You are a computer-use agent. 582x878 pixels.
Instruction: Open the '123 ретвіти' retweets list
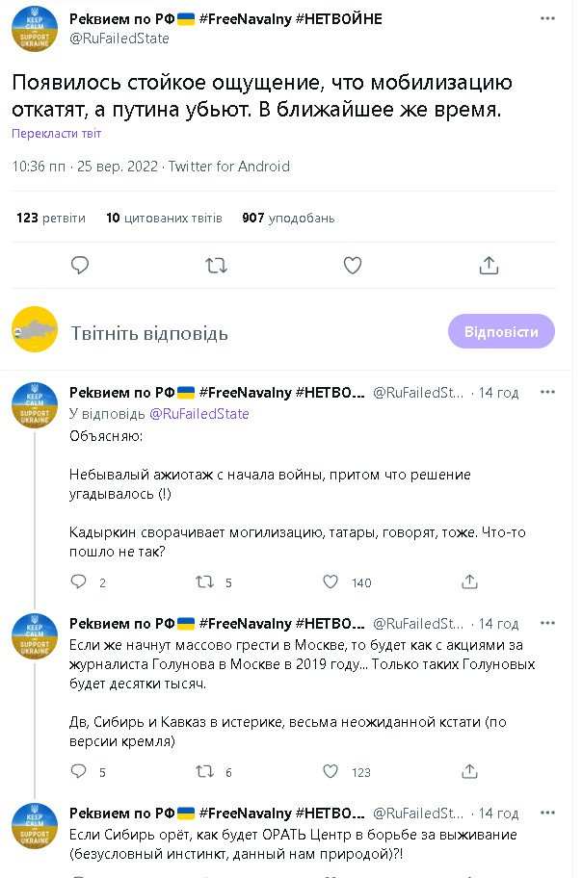(x=53, y=219)
